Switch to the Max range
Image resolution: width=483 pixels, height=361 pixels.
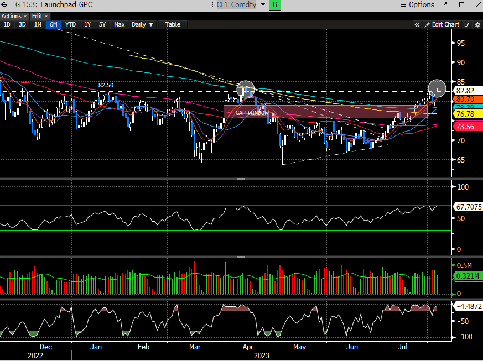pos(119,25)
